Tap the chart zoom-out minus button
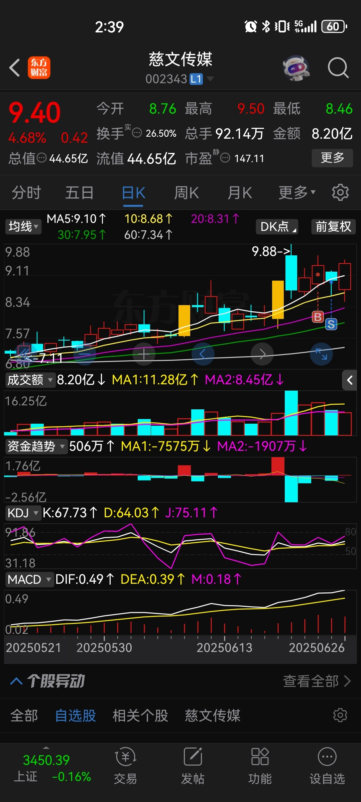Viewport: 361px width, 802px height. (85, 354)
